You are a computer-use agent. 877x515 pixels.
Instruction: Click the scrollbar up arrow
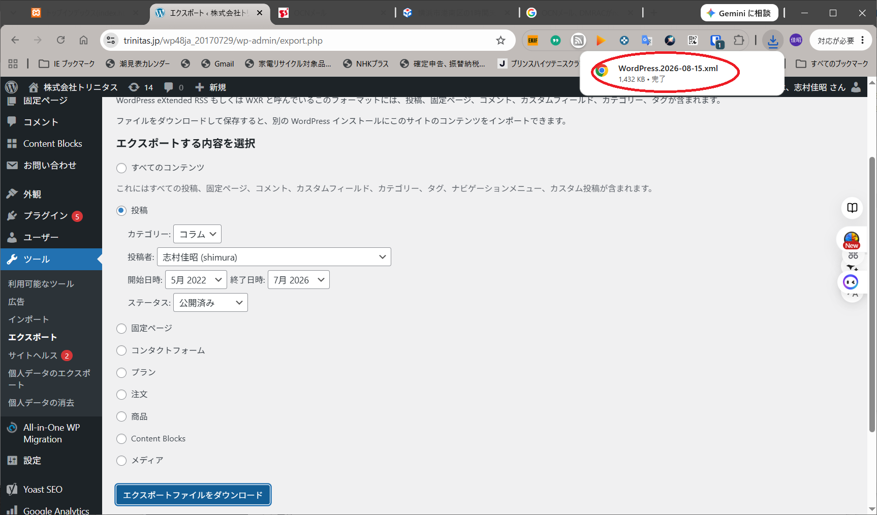point(872,82)
